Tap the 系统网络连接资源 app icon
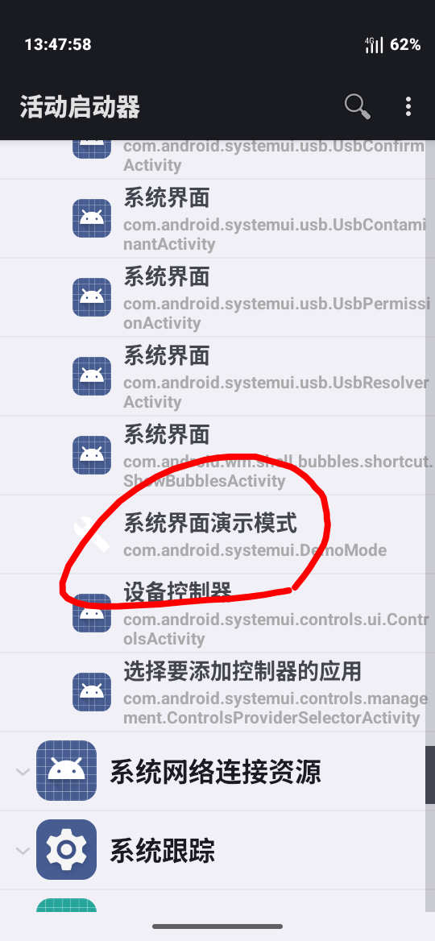 coord(66,770)
